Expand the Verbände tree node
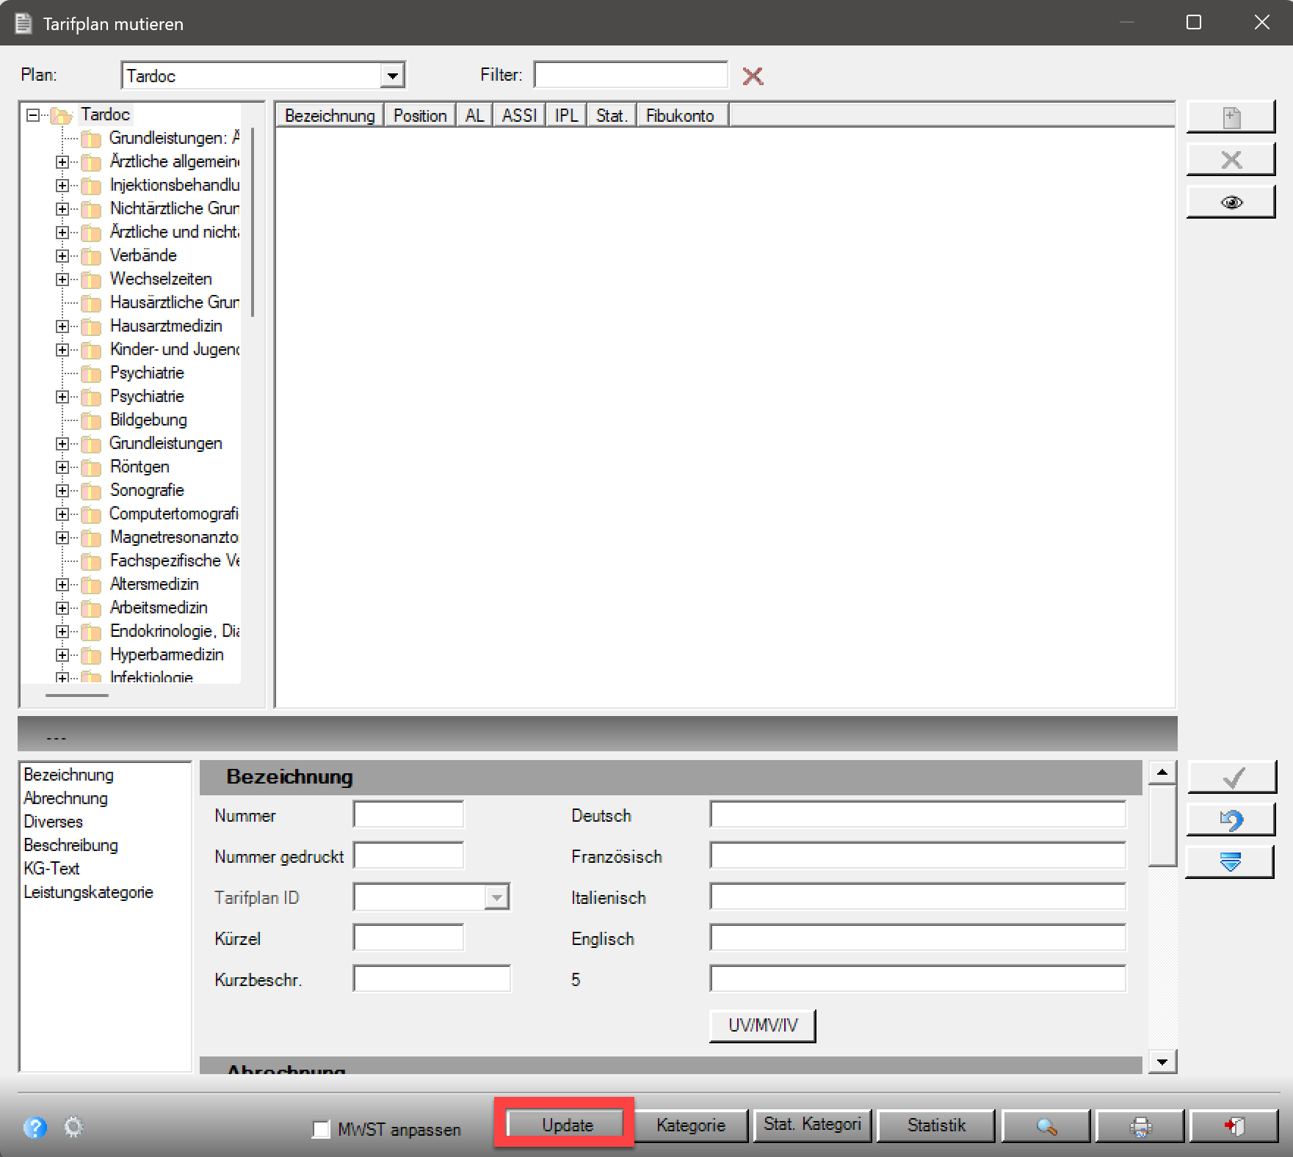This screenshot has width=1293, height=1157. tap(62, 256)
